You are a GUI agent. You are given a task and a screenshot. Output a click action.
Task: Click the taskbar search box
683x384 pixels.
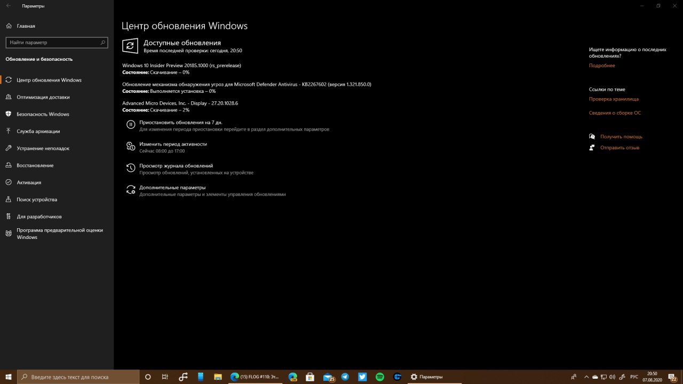coord(78,377)
